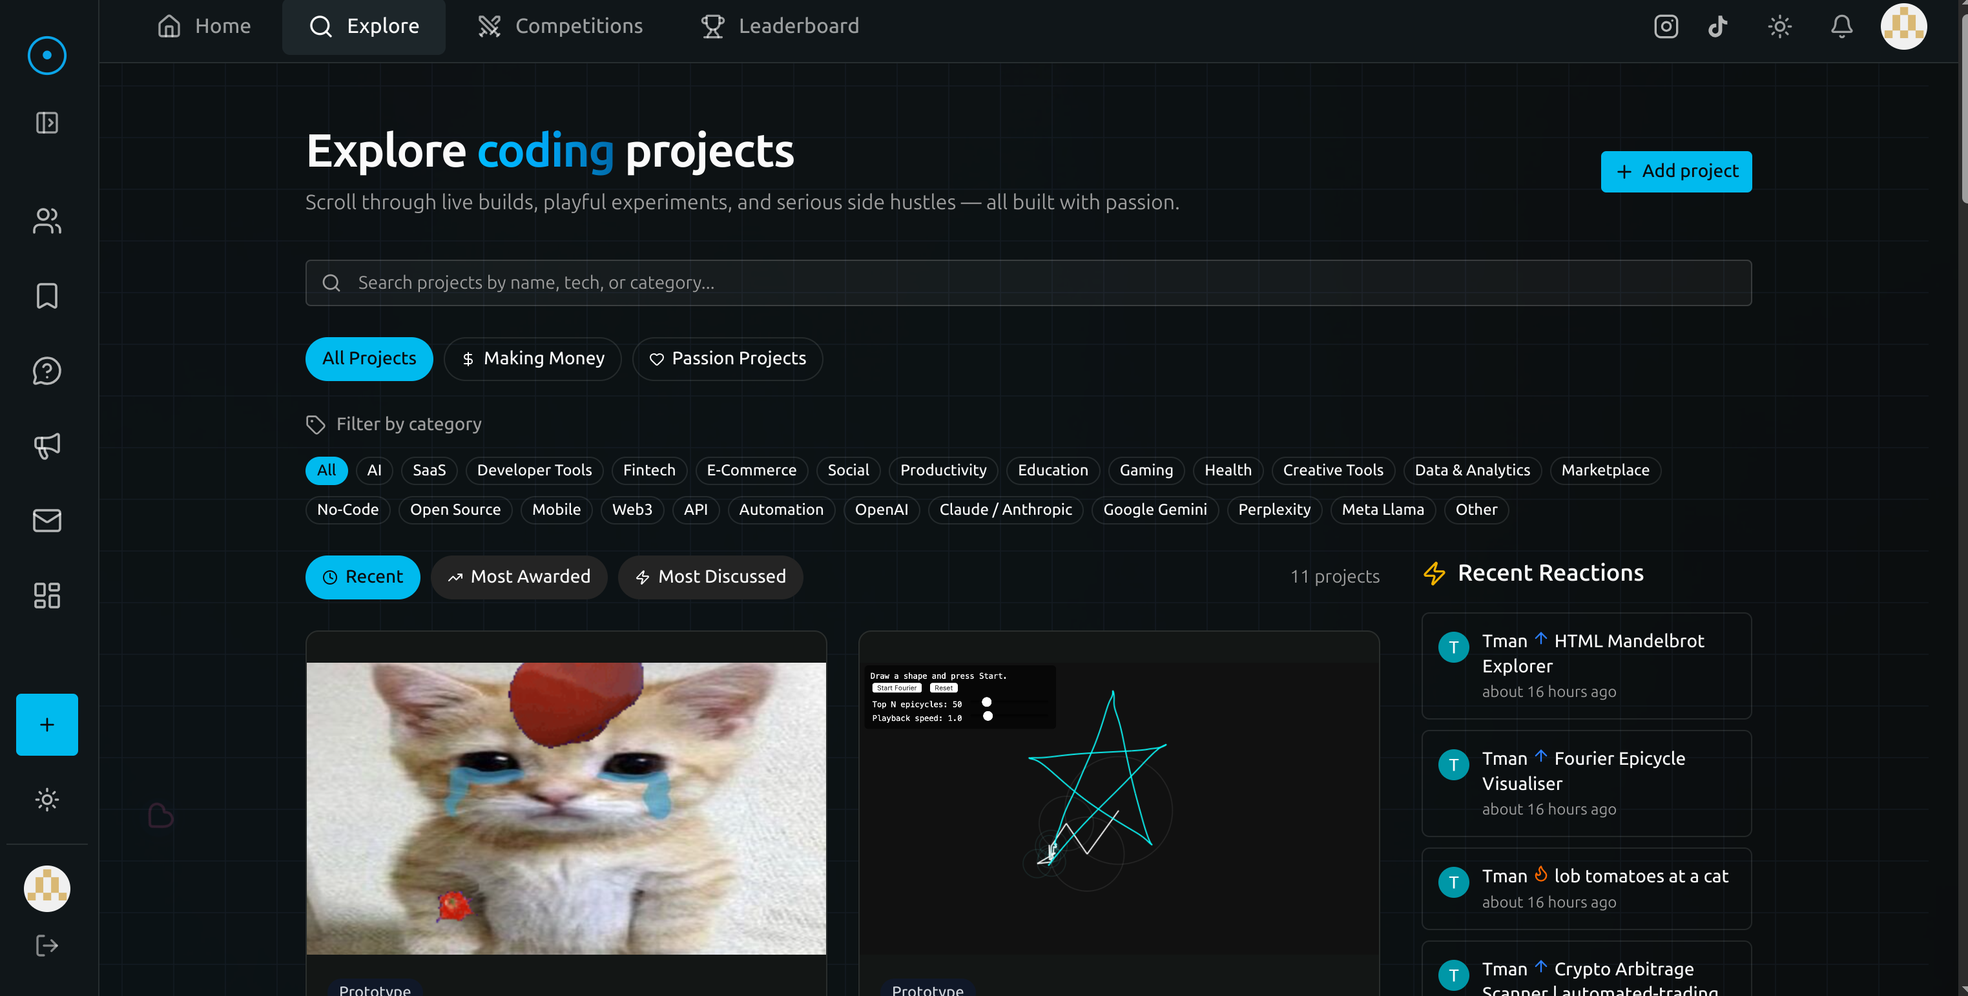The image size is (1968, 996).
Task: Log out using the sidebar exit icon
Action: (46, 945)
